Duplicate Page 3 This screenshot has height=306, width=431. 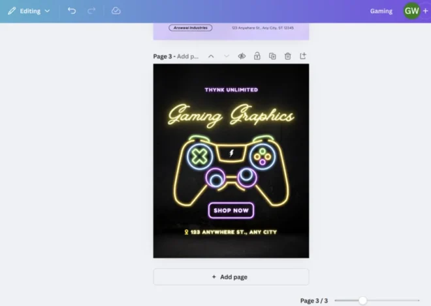(x=272, y=56)
